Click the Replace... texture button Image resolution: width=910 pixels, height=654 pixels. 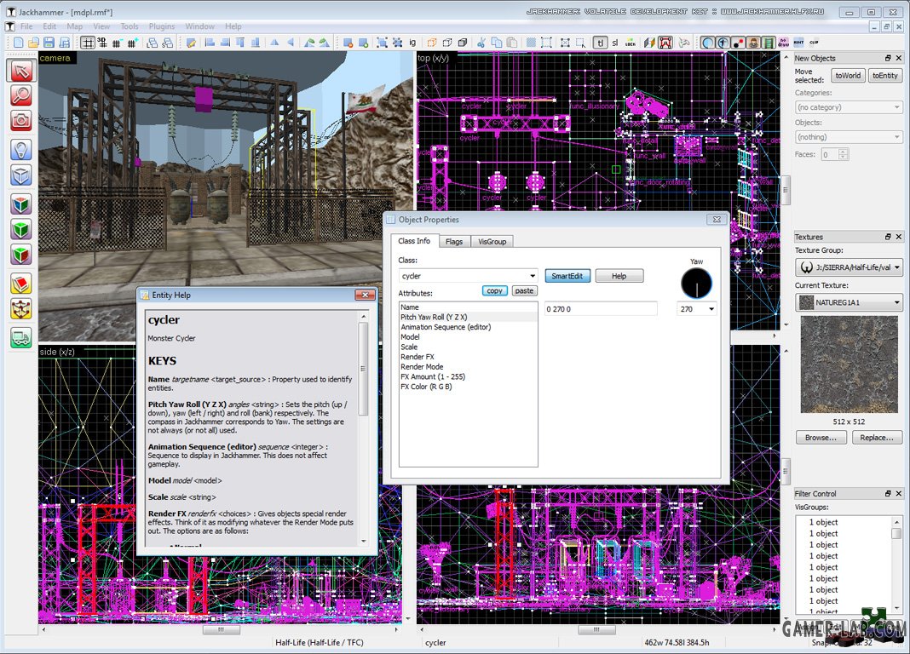pyautogui.click(x=877, y=437)
